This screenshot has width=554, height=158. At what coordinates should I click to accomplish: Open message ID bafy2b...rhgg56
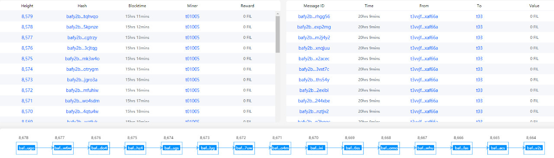[314, 16]
